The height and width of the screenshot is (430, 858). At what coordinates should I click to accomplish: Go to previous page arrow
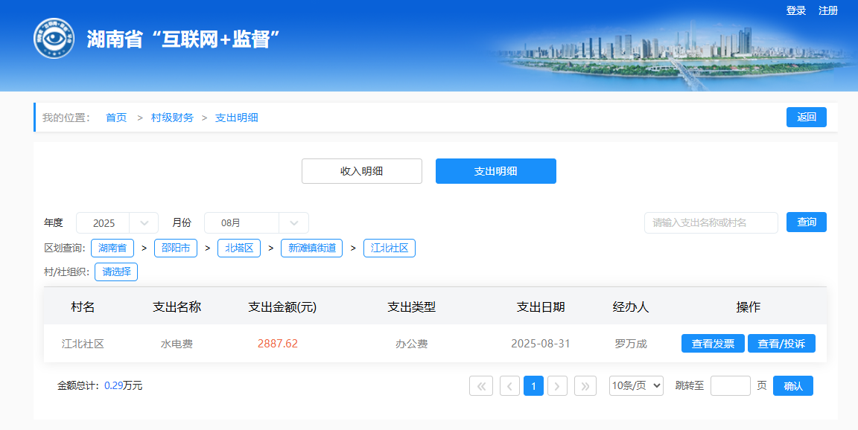coord(510,385)
